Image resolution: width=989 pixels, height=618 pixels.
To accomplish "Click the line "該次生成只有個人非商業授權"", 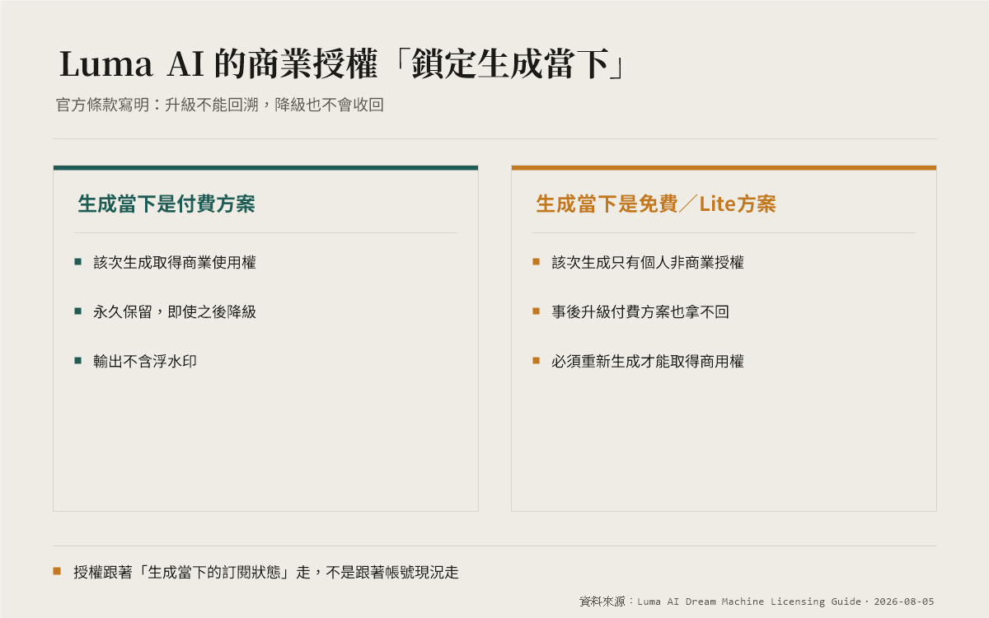I will tap(648, 262).
